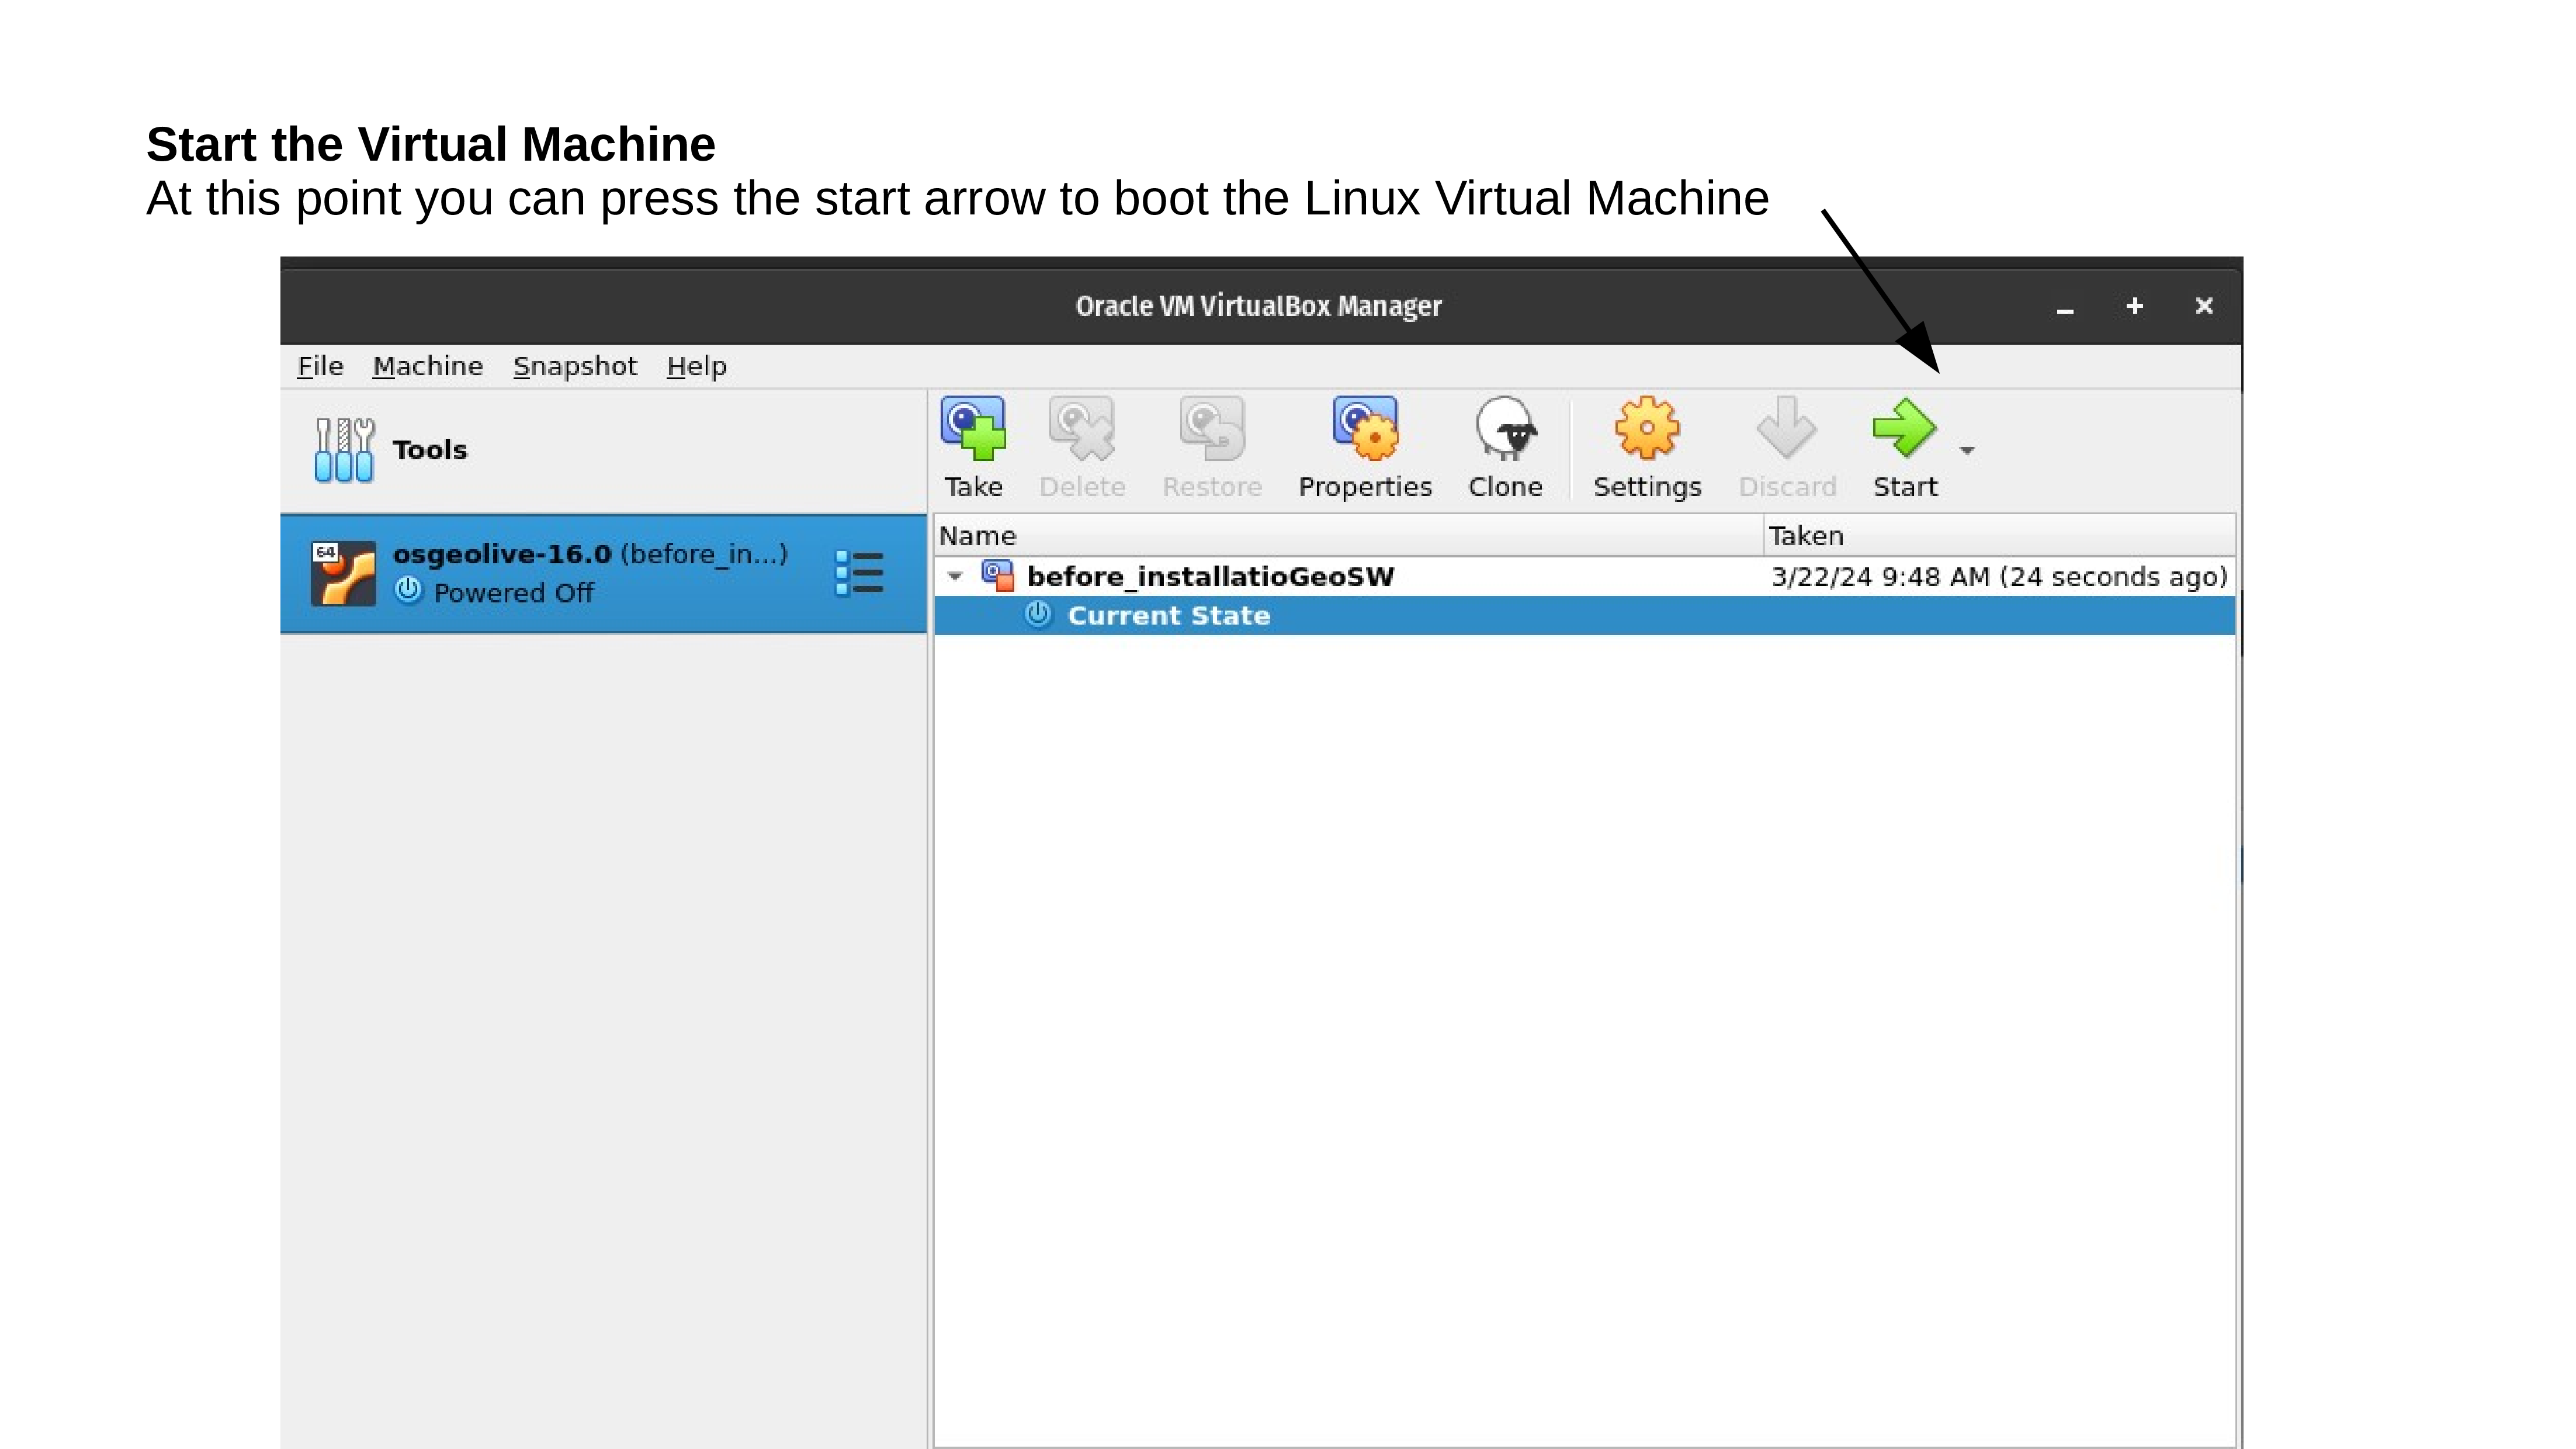Click the Clone sheep icon
Image resolution: width=2576 pixels, height=1449 pixels.
[1505, 429]
